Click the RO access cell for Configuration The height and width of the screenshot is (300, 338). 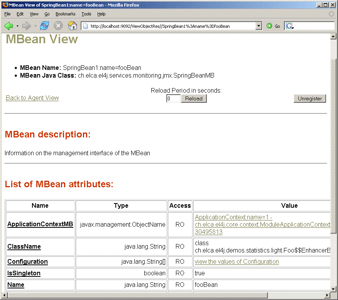tap(180, 262)
